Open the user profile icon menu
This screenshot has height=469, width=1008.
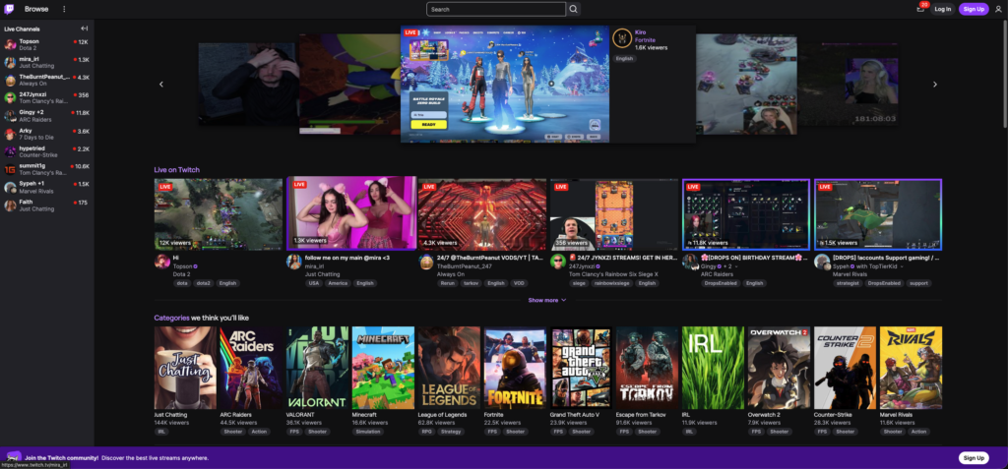(997, 9)
